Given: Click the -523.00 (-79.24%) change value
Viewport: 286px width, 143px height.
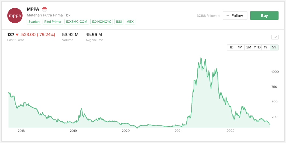Looking at the screenshot, I should (37, 34).
